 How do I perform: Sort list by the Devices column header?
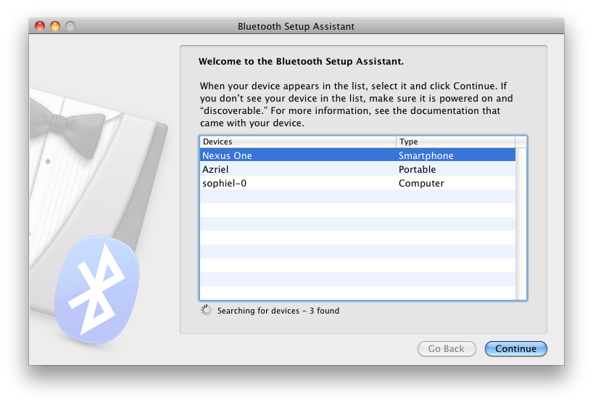[297, 142]
